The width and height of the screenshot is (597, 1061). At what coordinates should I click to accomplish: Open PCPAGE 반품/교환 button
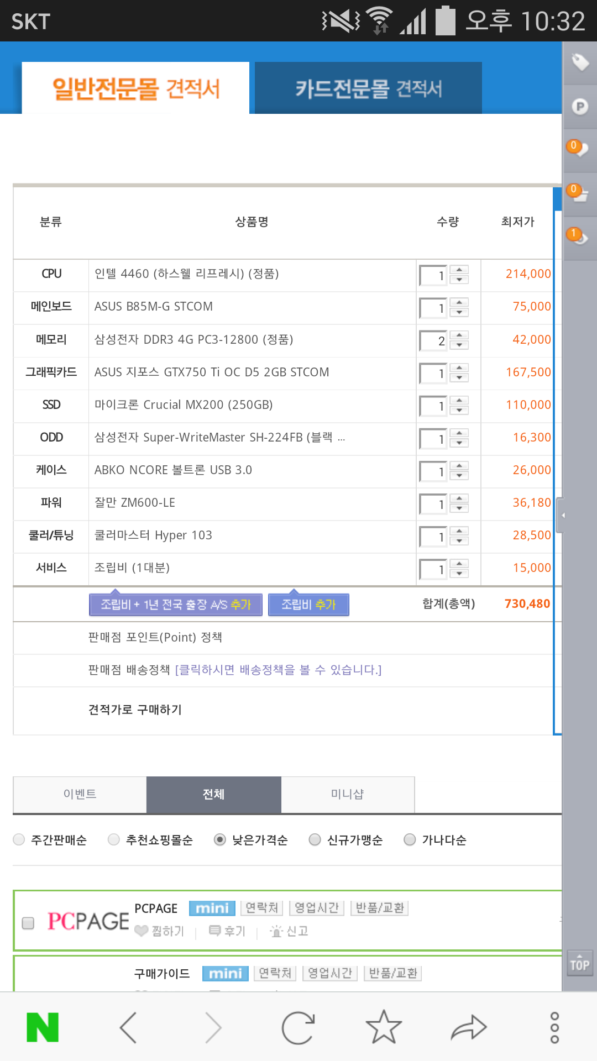(380, 908)
